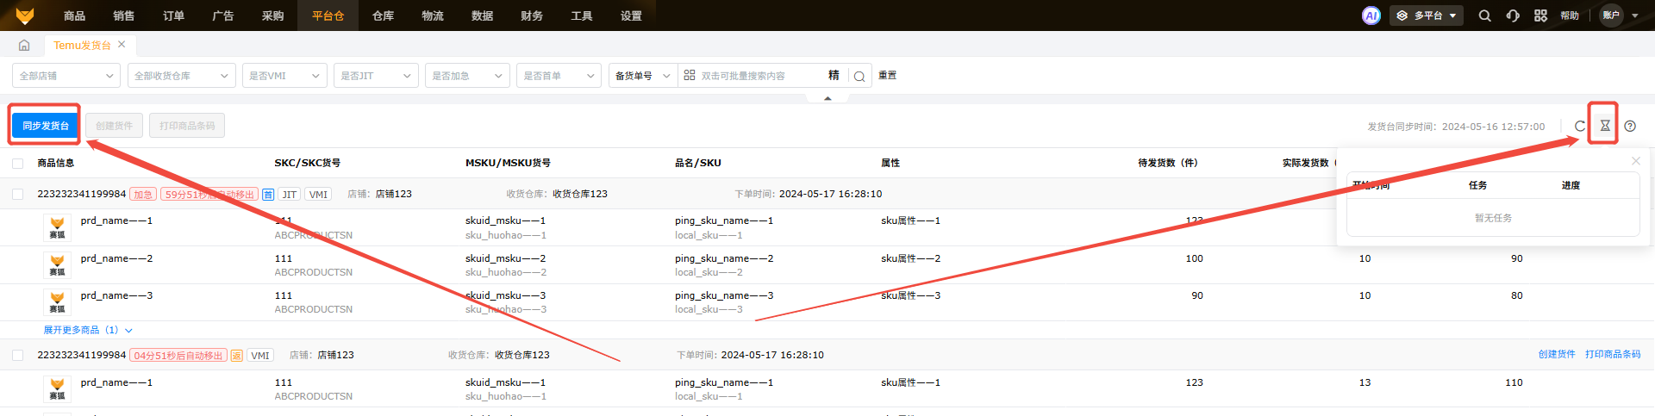Click skuid_msku——3 cell
The width and height of the screenshot is (1655, 416).
tap(506, 295)
